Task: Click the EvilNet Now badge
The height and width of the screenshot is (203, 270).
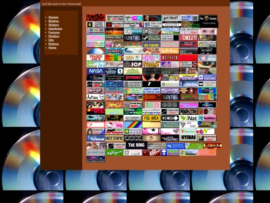Action: (x=152, y=18)
